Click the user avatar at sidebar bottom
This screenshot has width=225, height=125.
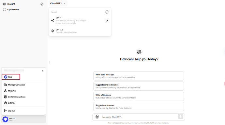click(5, 119)
